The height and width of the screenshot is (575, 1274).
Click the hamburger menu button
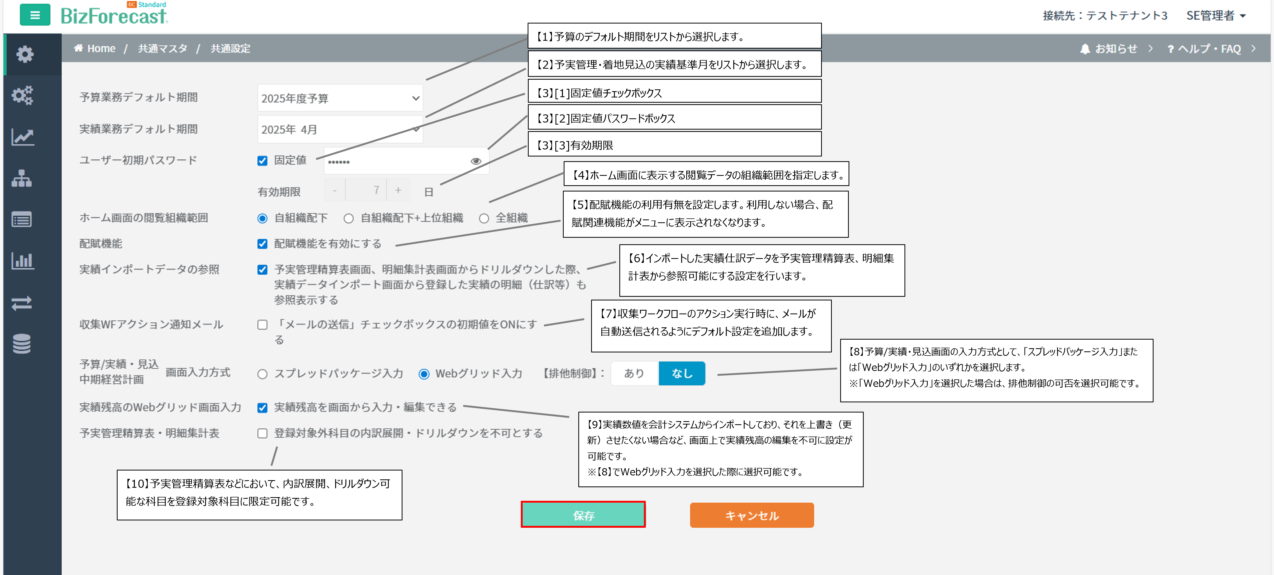[34, 15]
